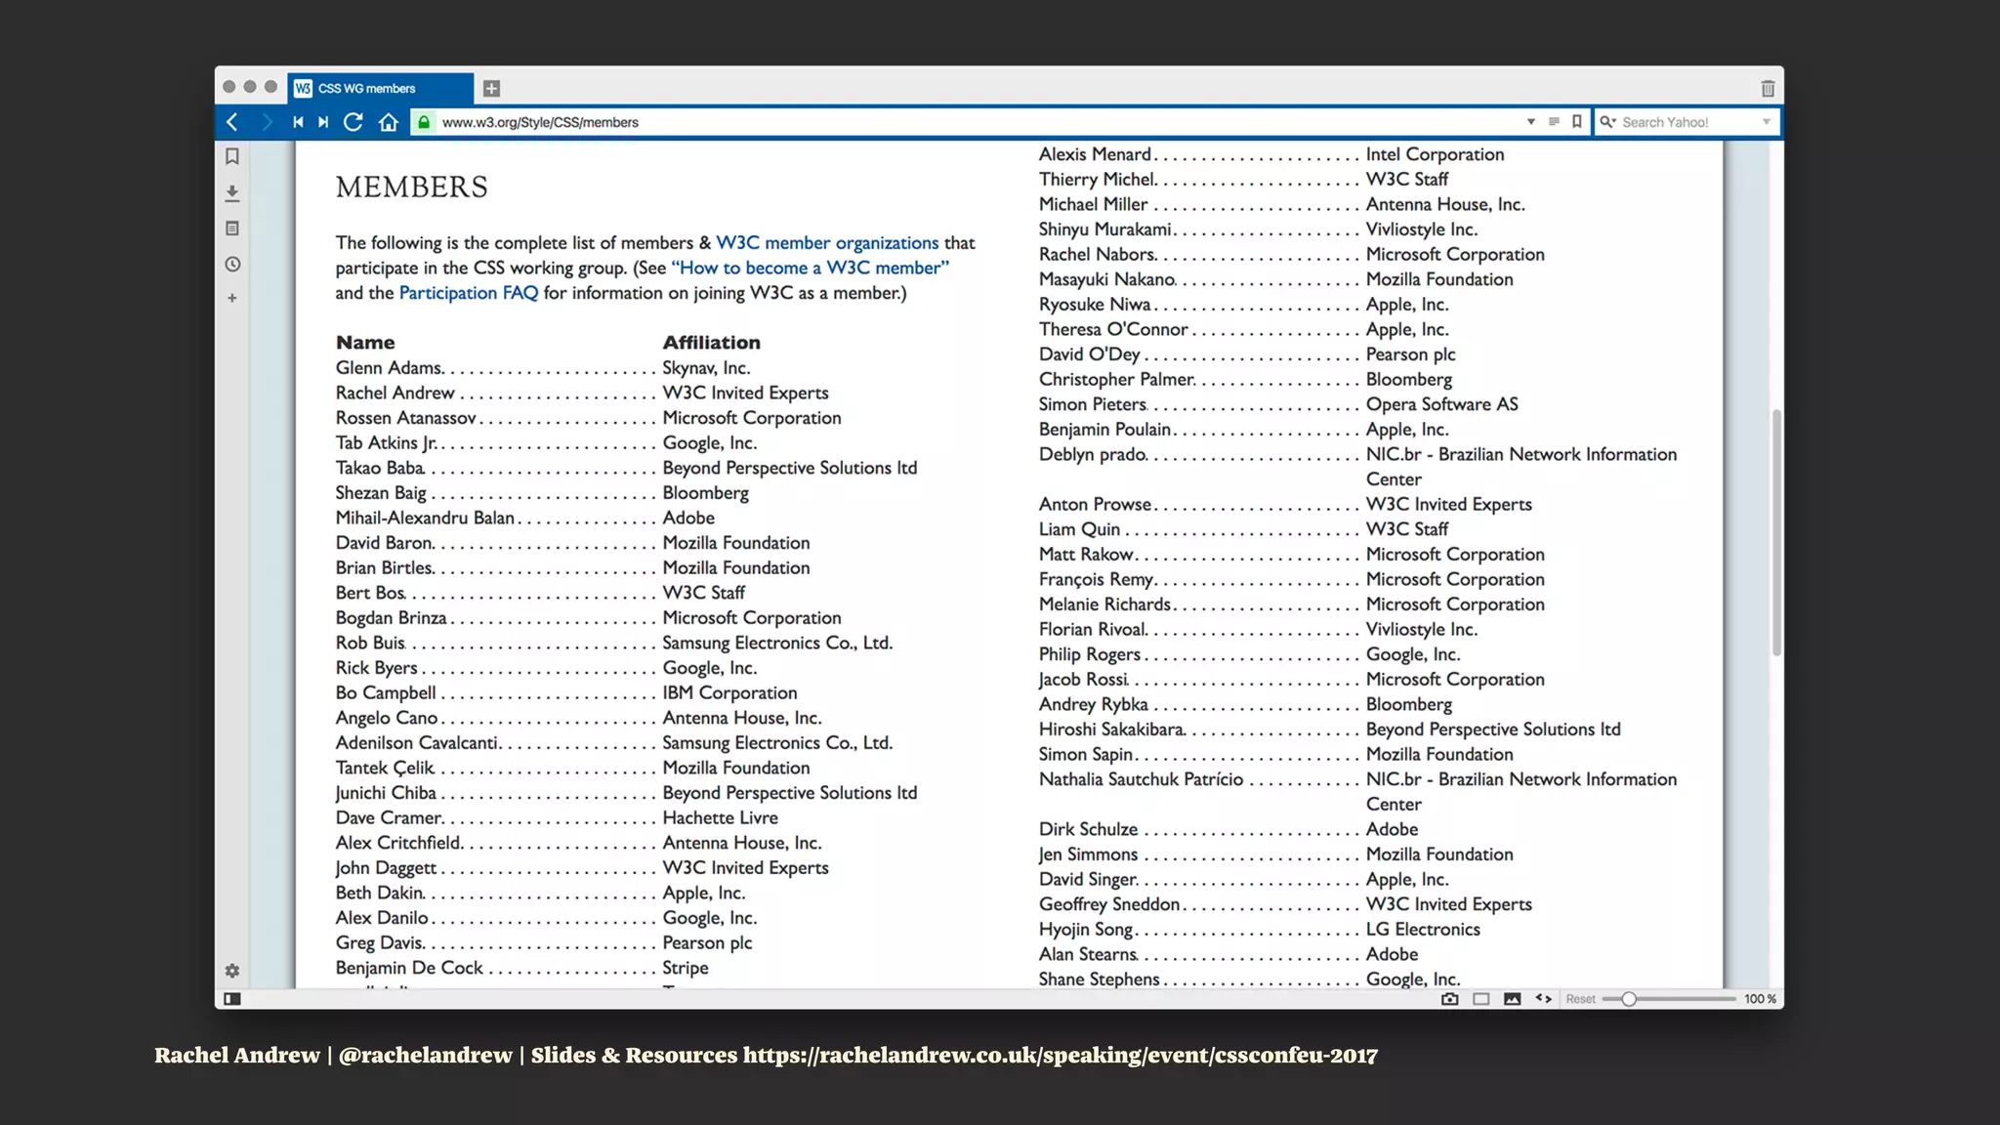Click the Reload page button
Screen dimensions: 2000x1125
pos(354,122)
